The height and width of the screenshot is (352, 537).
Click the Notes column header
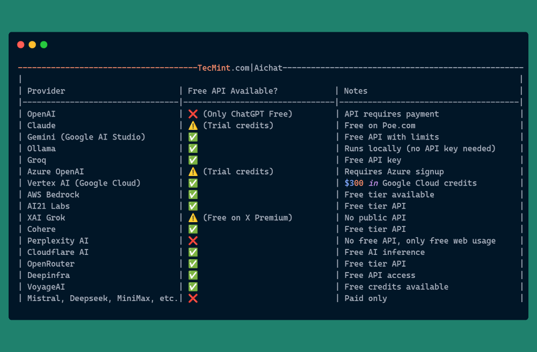tap(355, 91)
